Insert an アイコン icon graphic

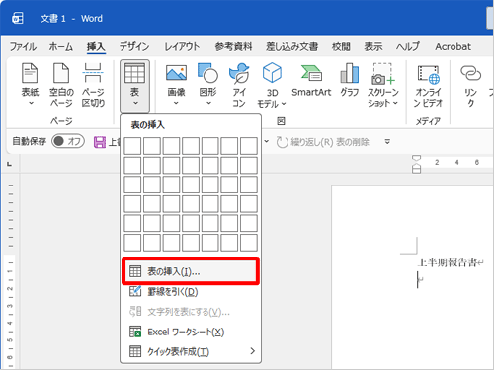tap(239, 85)
